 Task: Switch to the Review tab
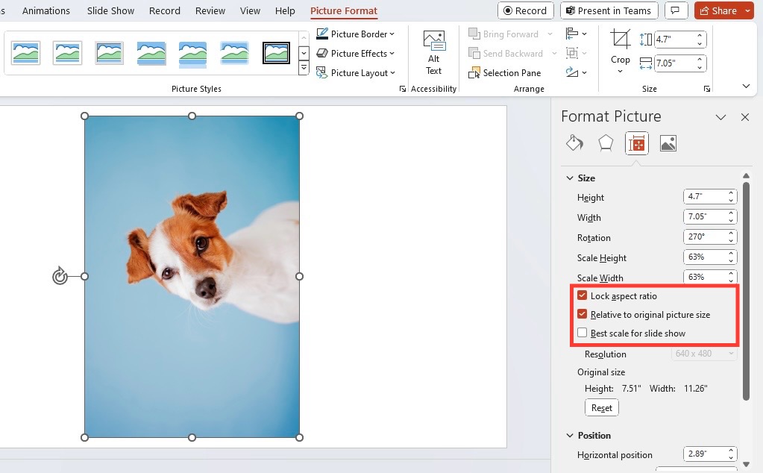pos(210,10)
